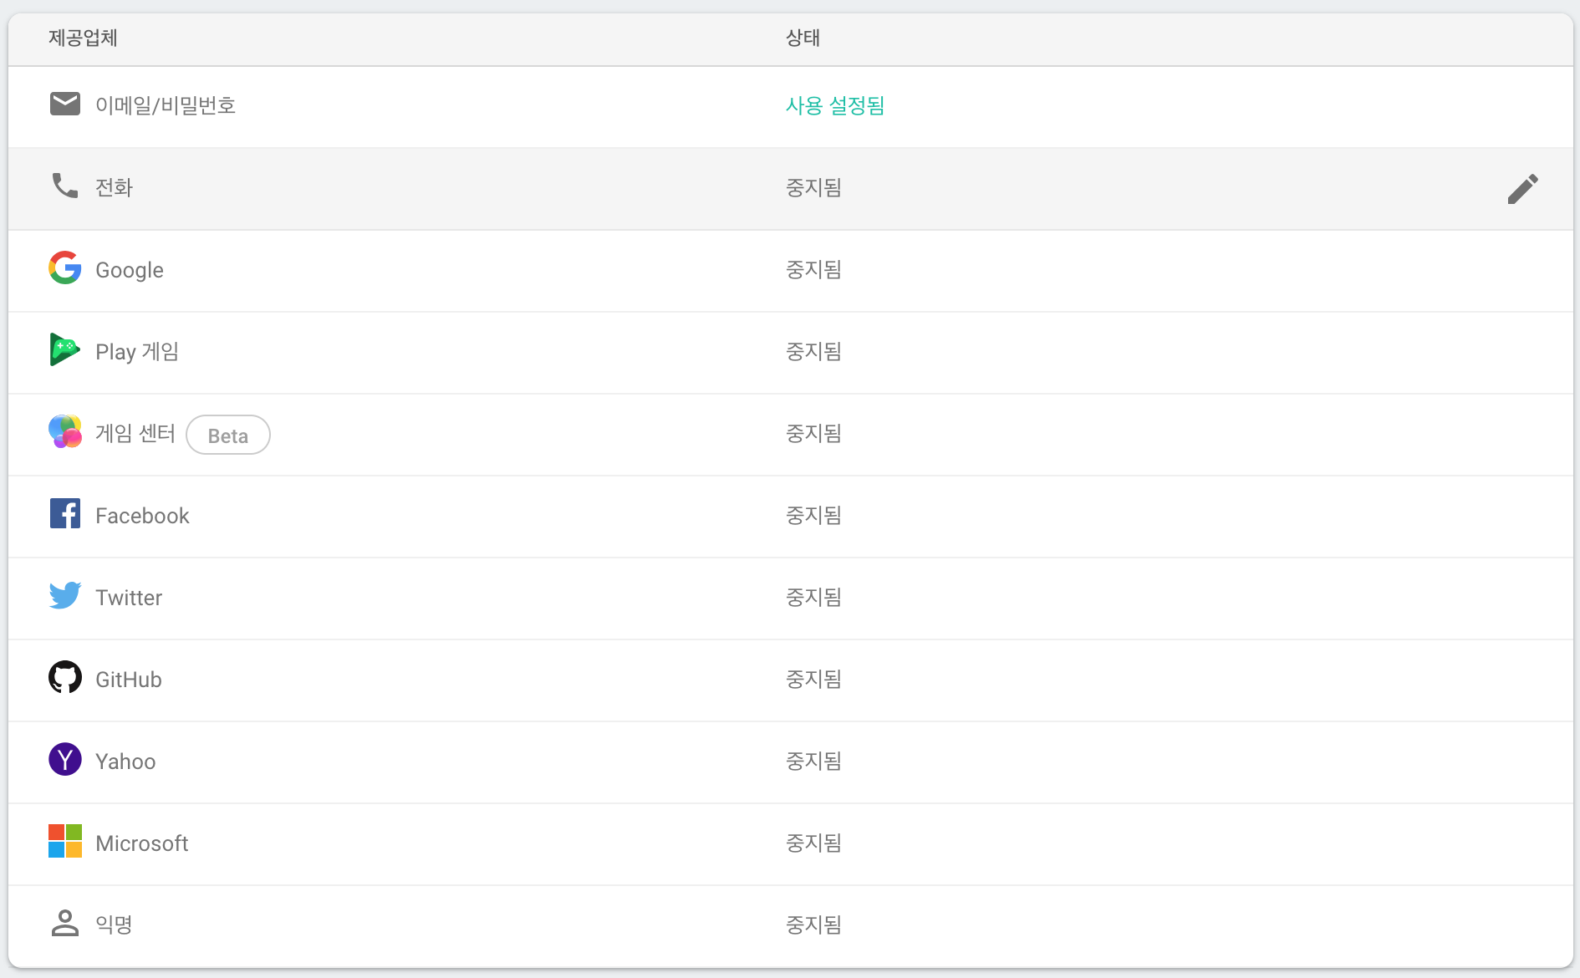Click the 사용 설정됨 status link
The image size is (1580, 978).
coord(835,105)
